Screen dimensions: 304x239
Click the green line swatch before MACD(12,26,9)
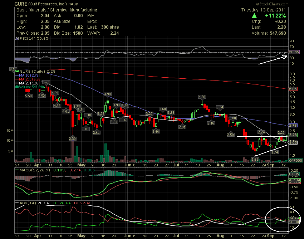click(x=17, y=170)
